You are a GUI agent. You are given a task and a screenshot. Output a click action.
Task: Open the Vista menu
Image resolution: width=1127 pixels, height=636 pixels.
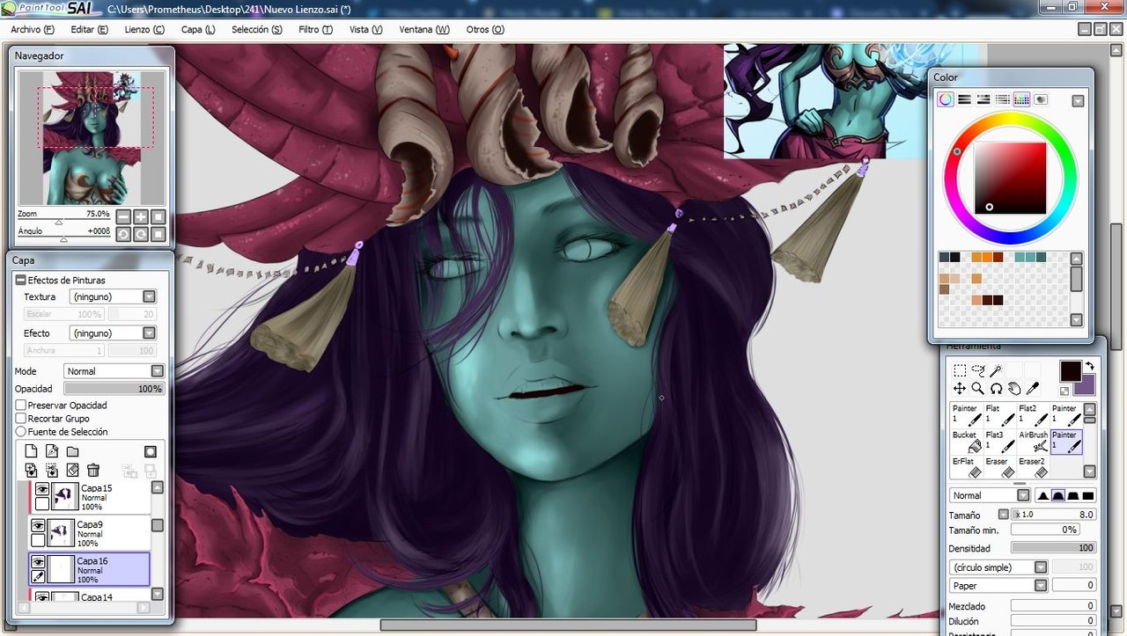(365, 29)
